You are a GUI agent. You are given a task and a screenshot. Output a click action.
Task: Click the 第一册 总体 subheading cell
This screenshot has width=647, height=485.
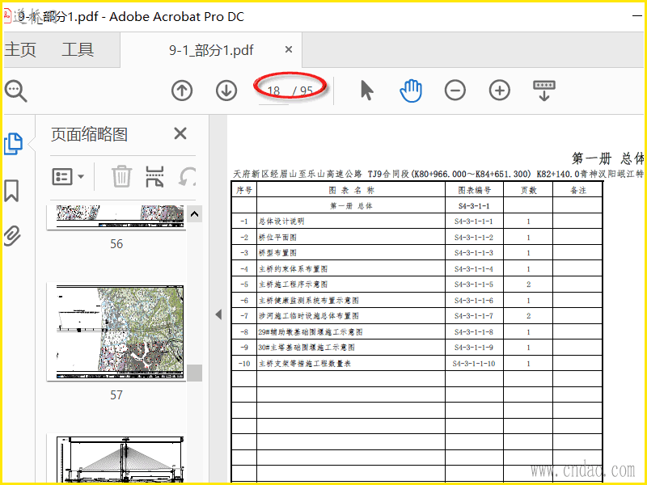(x=351, y=206)
